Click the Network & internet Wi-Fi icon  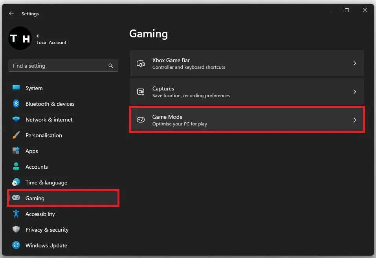(x=16, y=120)
